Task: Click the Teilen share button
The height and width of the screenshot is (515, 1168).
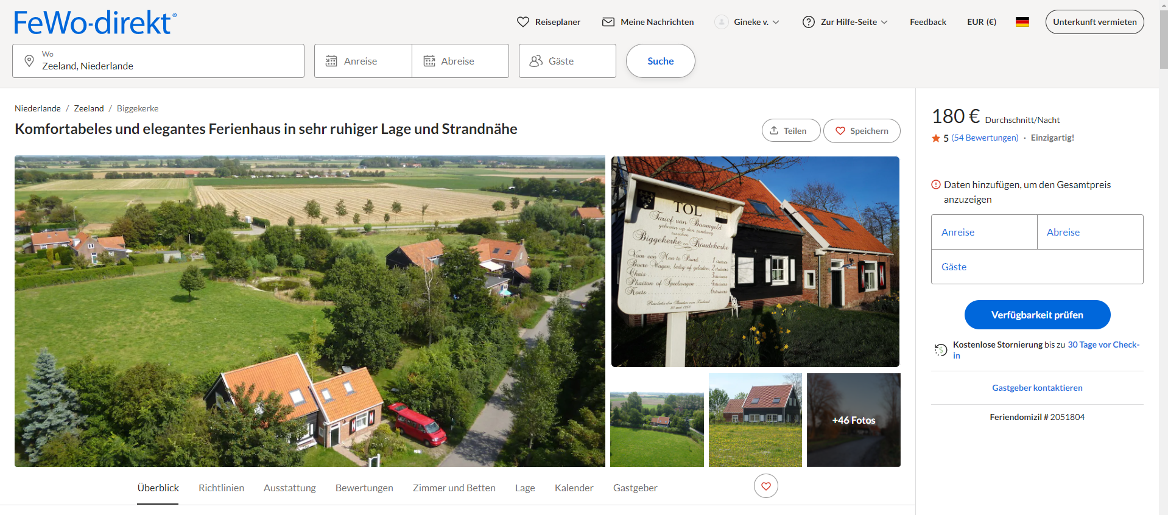Action: [790, 131]
